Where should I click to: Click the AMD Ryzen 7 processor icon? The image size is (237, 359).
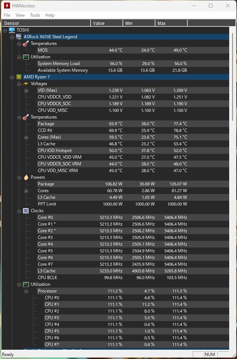(x=19, y=77)
